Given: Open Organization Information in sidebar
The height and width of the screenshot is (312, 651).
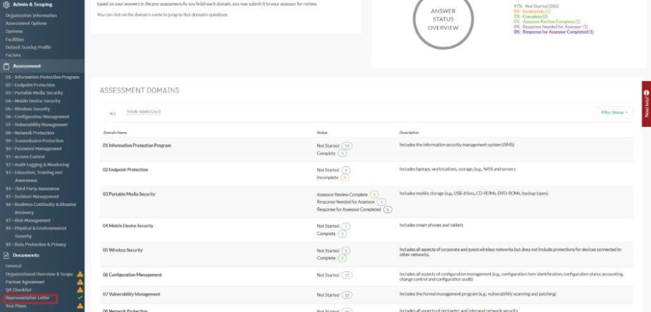Looking at the screenshot, I should [31, 16].
